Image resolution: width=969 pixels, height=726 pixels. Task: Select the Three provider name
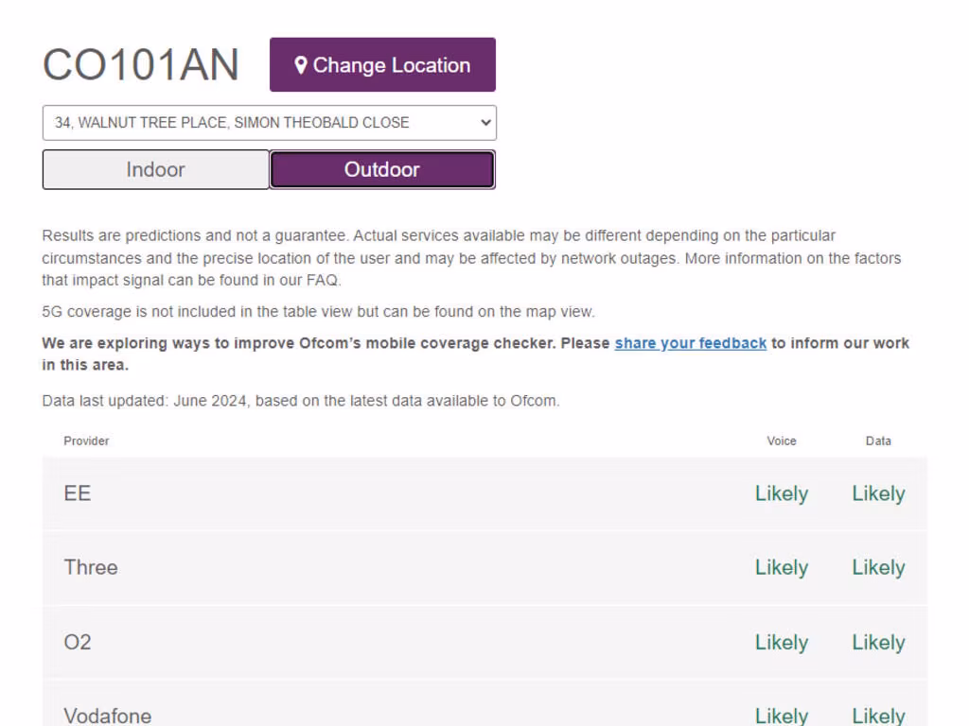tap(91, 567)
